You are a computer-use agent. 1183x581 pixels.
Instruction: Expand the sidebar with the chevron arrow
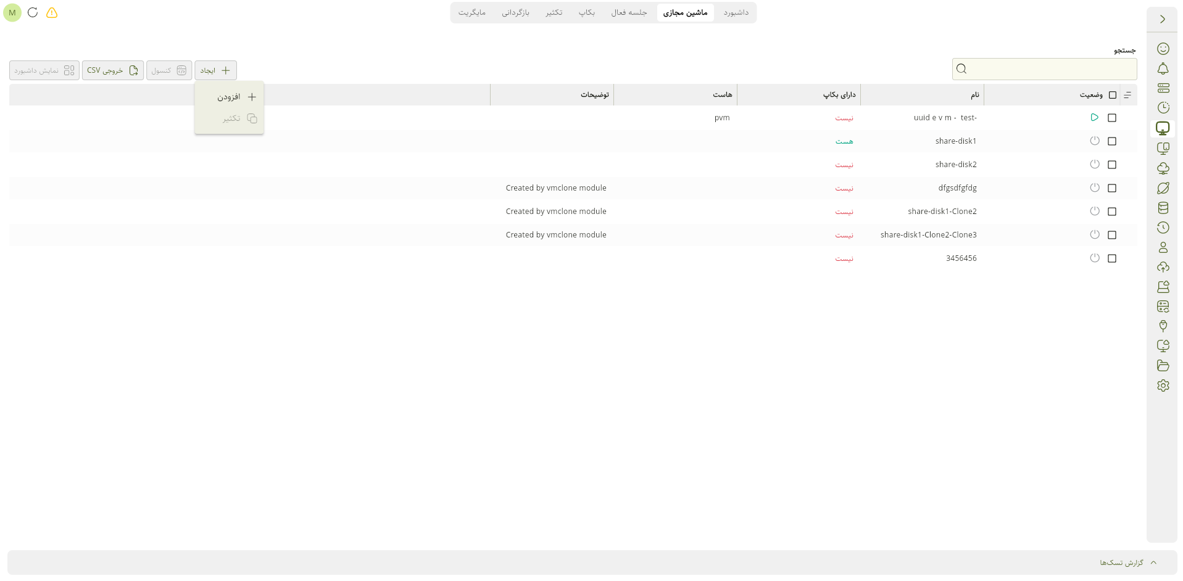coord(1163,19)
